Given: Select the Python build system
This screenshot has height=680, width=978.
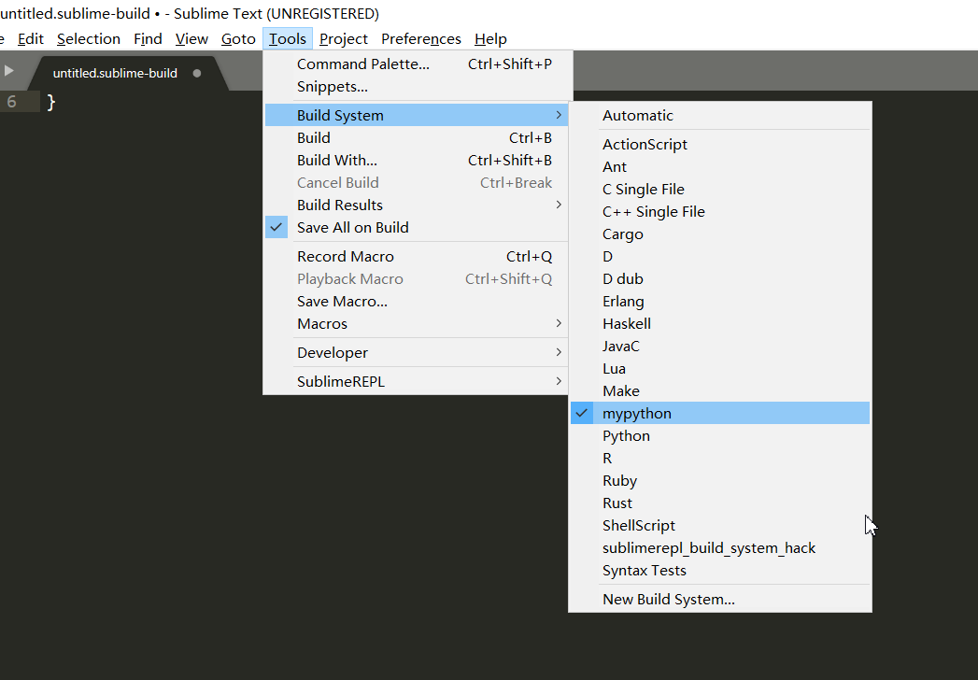Looking at the screenshot, I should [626, 435].
